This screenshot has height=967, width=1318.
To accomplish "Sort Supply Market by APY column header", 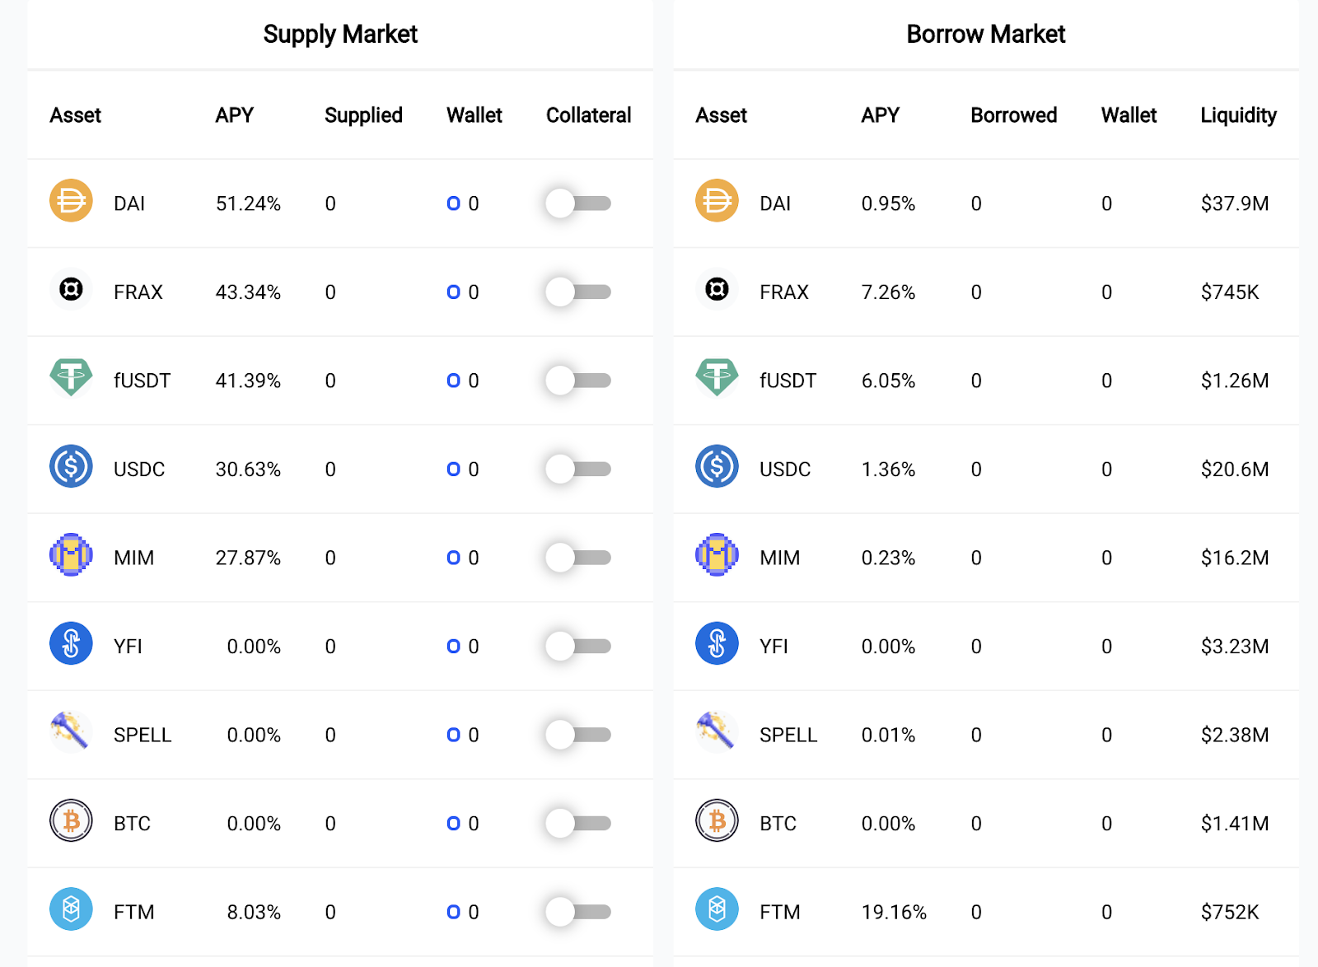I will tap(234, 115).
